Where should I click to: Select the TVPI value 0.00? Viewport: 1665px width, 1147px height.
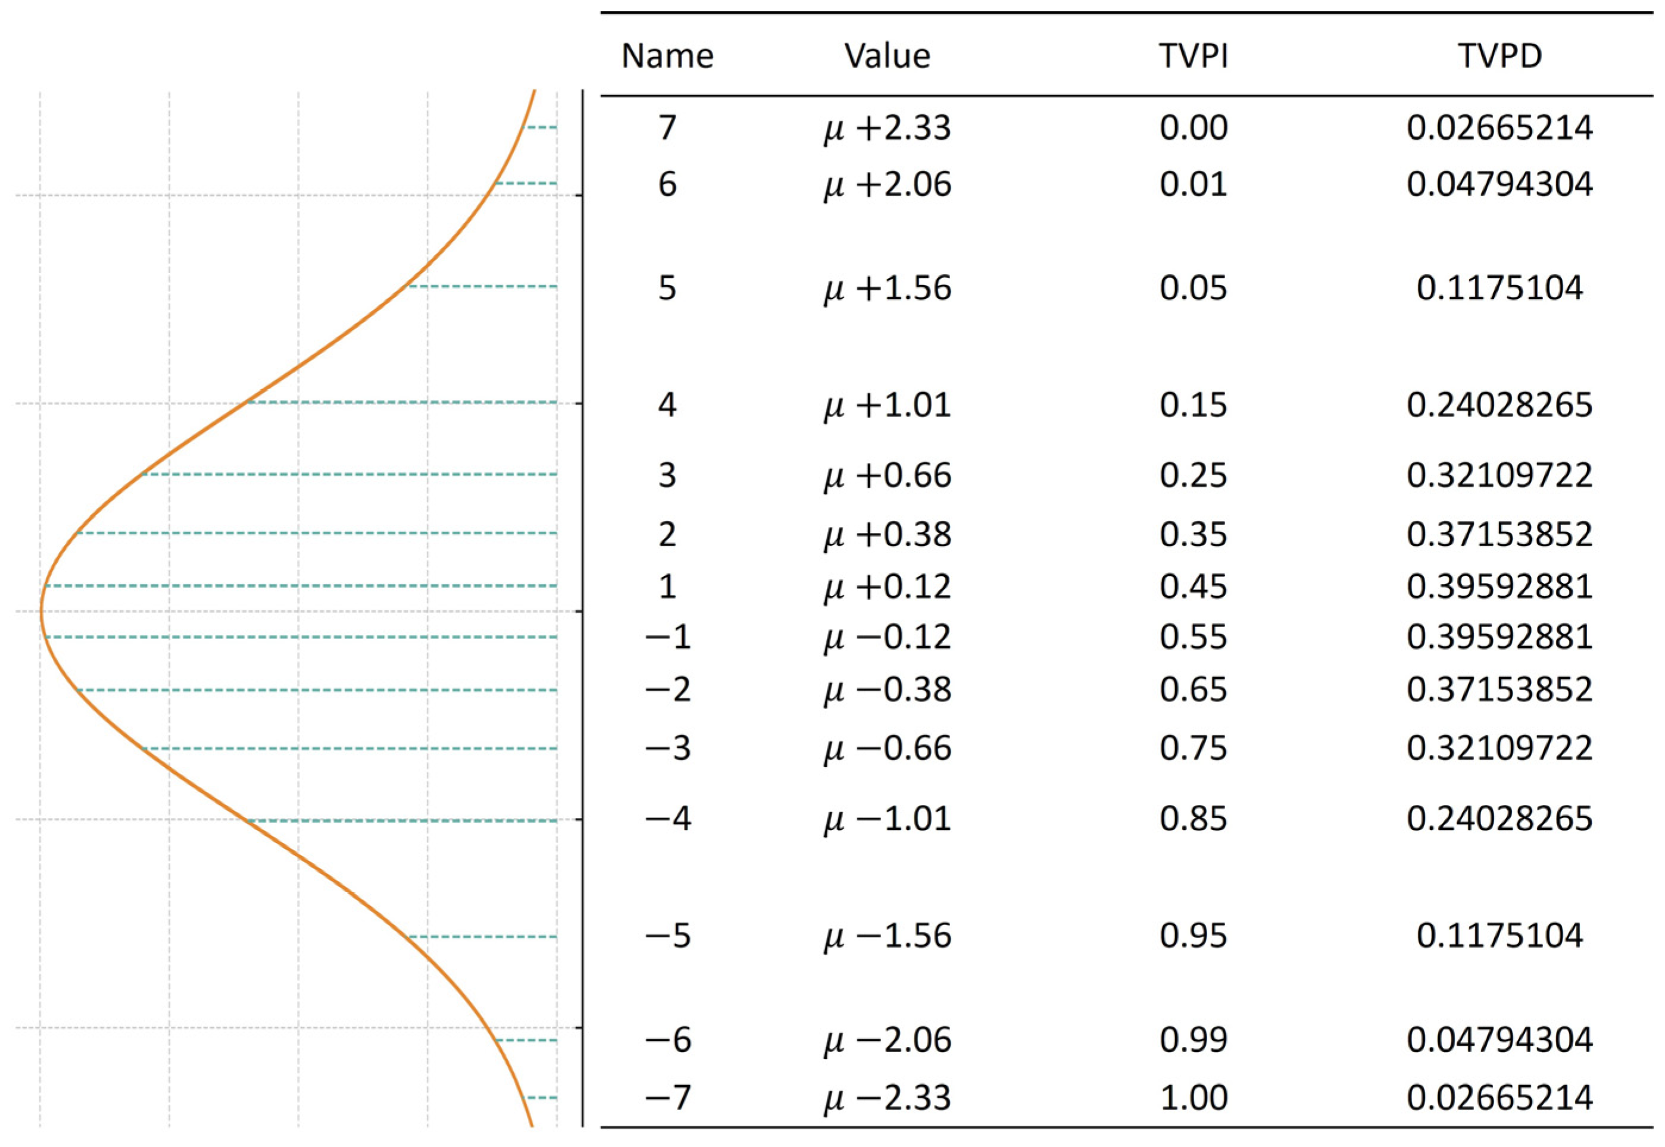[x=1194, y=128]
